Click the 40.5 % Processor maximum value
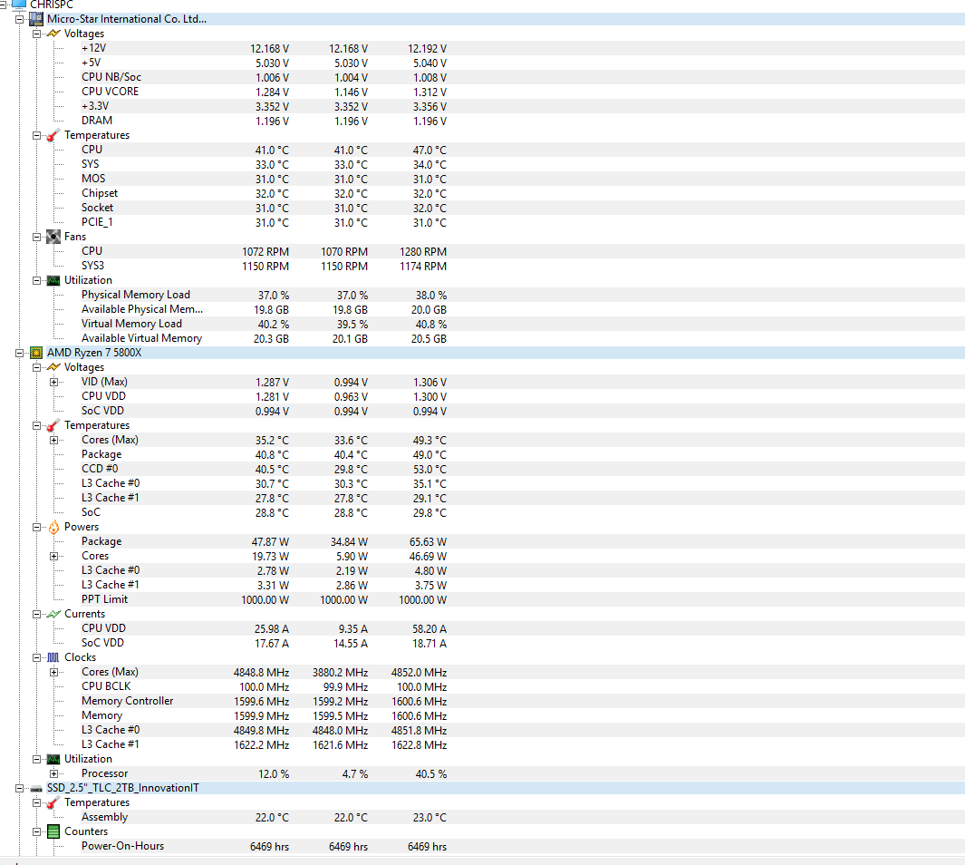The image size is (965, 865). pyautogui.click(x=431, y=774)
